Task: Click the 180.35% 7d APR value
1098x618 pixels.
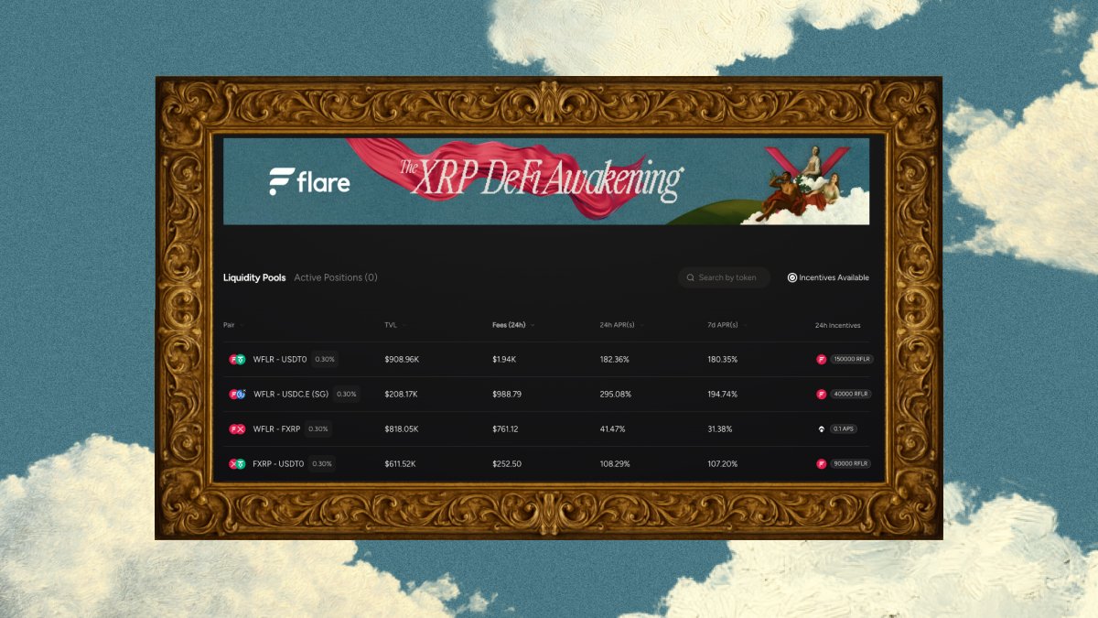Action: point(722,360)
